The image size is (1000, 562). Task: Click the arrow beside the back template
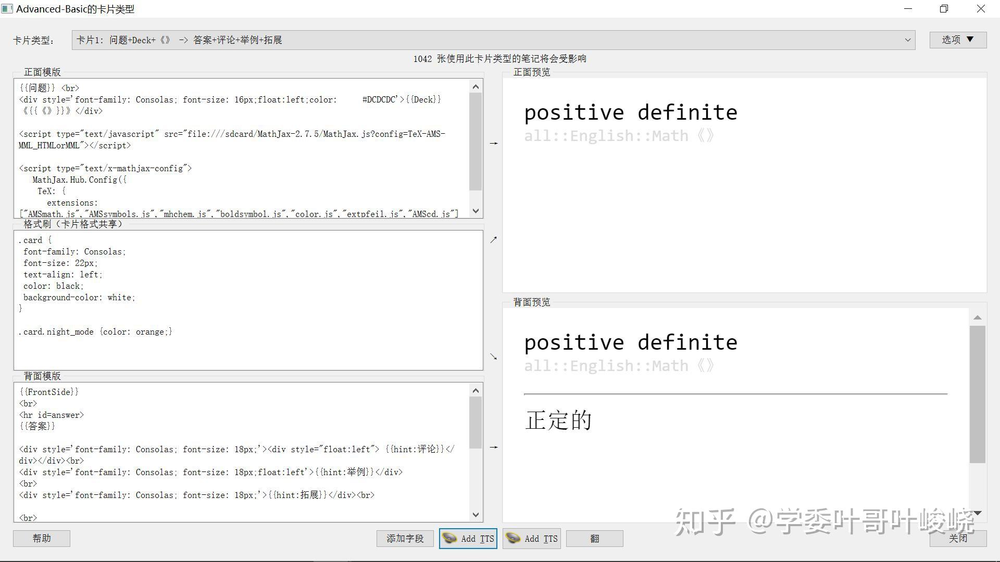point(493,447)
